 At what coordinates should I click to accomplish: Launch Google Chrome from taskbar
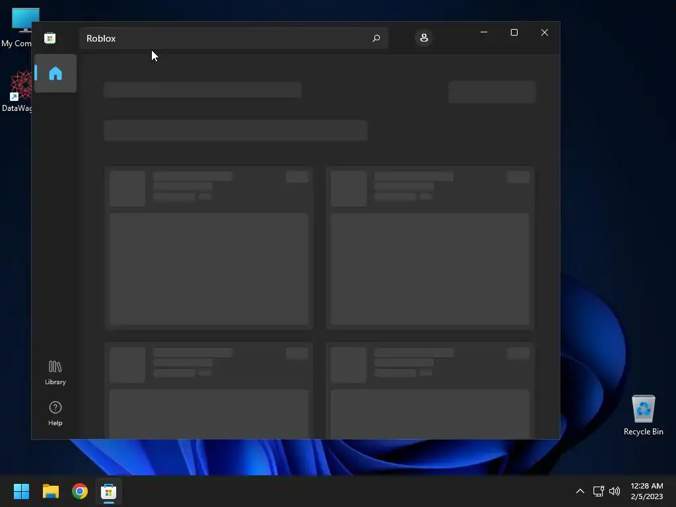pos(80,491)
